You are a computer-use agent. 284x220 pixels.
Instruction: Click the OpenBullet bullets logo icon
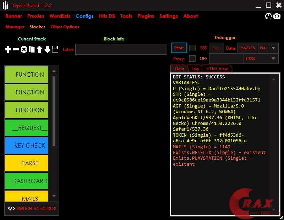[x=5, y=5]
